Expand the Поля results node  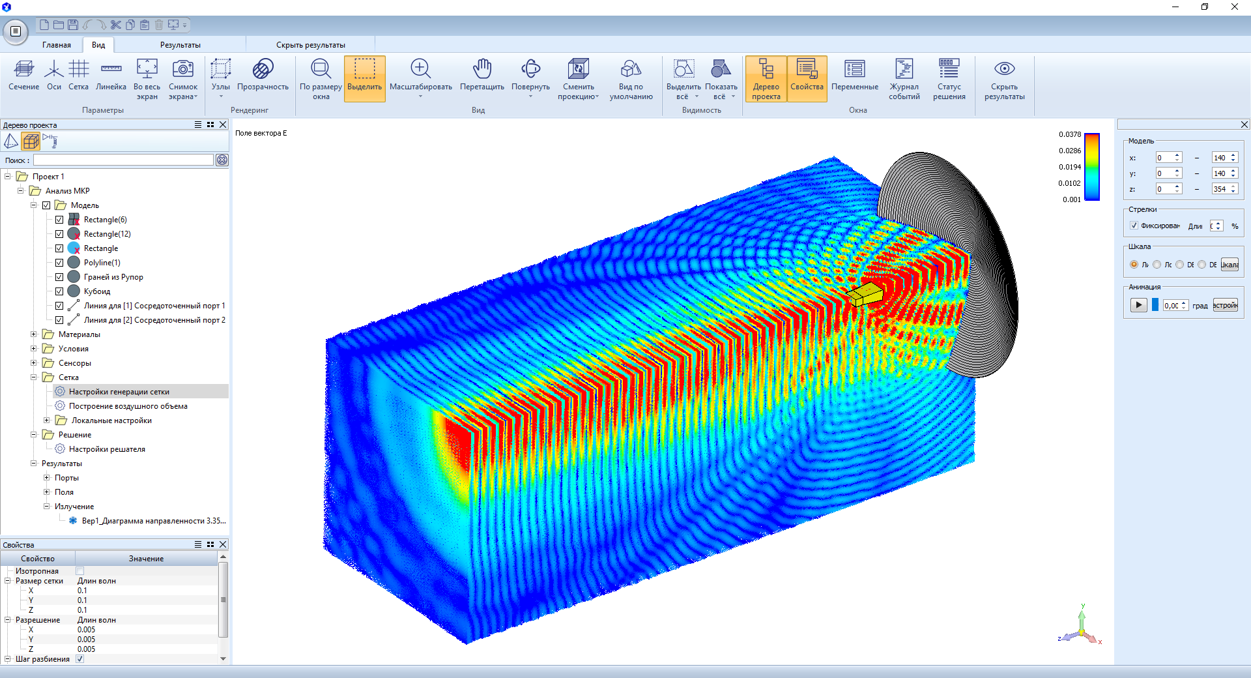pos(47,492)
